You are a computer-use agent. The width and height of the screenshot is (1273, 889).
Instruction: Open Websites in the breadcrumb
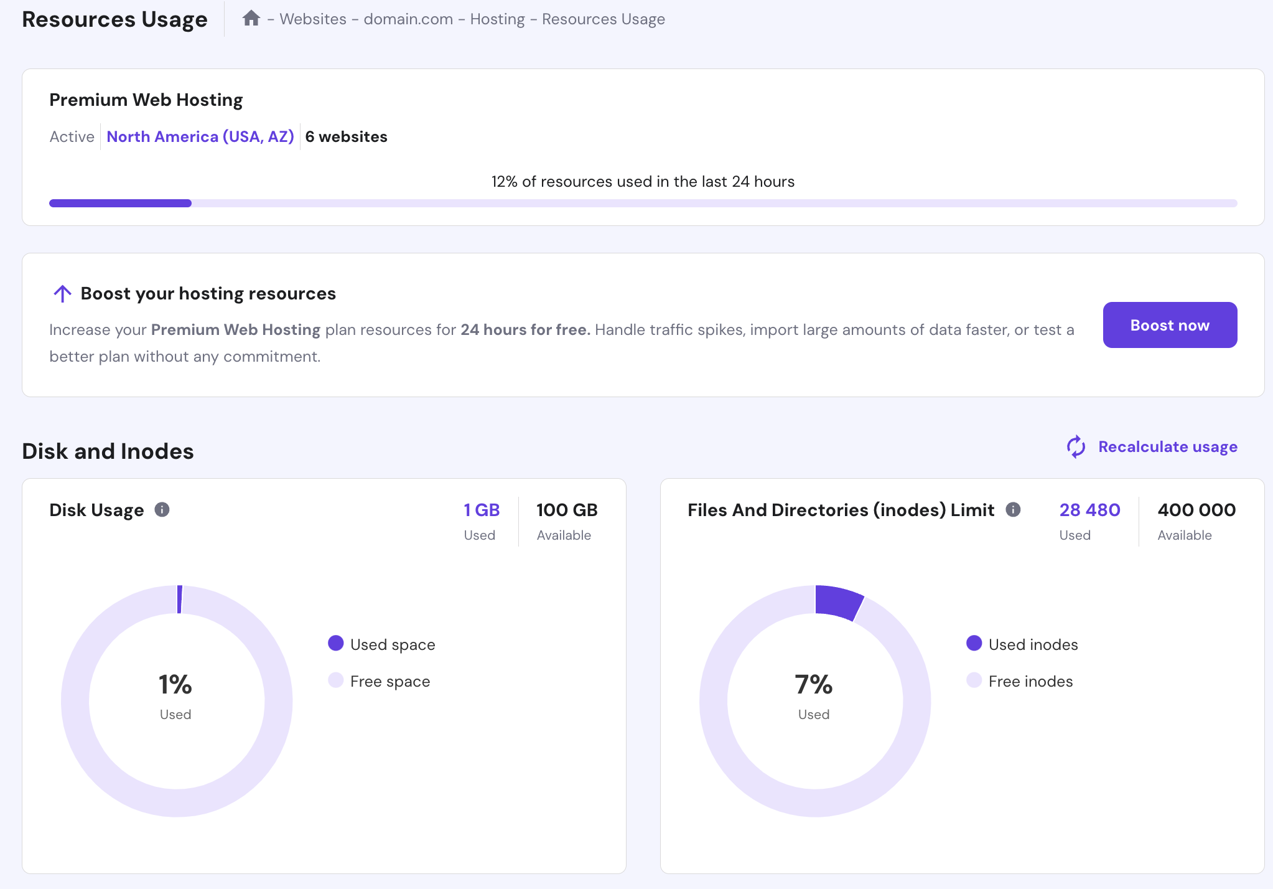click(x=313, y=19)
